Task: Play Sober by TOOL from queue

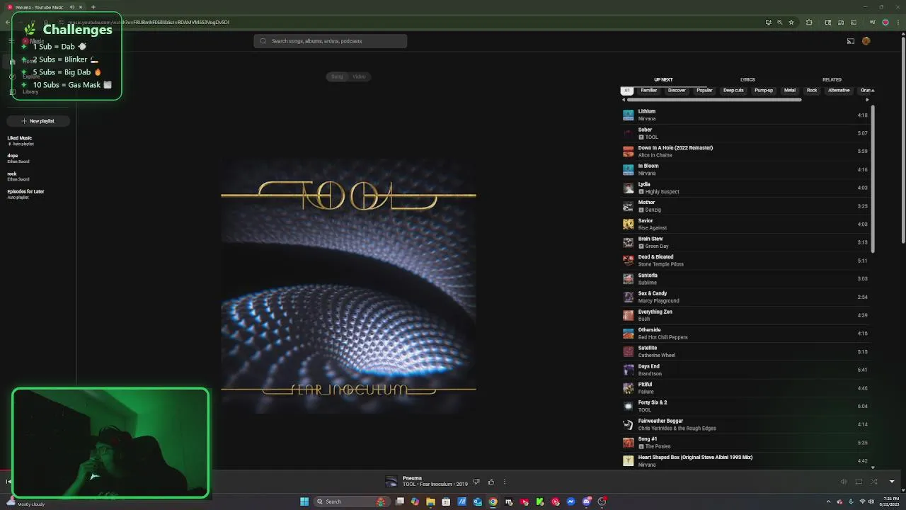Action: pos(745,133)
